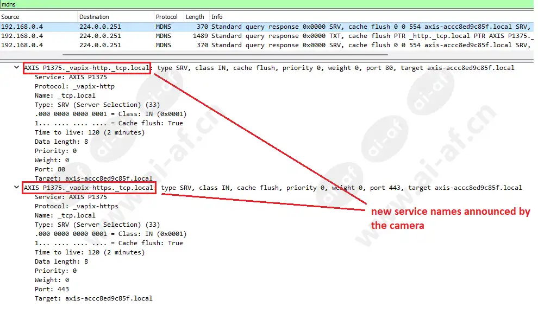Select the SRV record summary line with port 80
Screen dimensions: 538x313
click(x=269, y=68)
